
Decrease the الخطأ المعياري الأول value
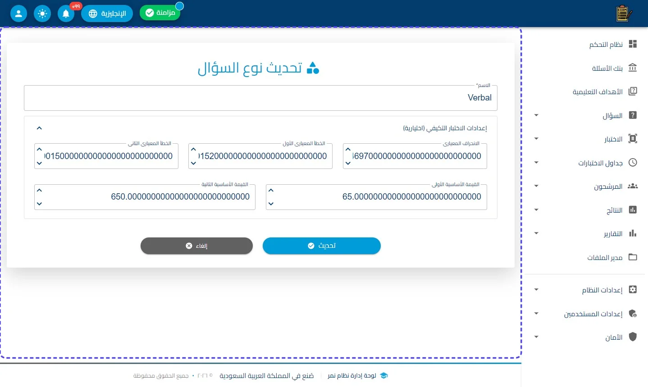tap(193, 163)
